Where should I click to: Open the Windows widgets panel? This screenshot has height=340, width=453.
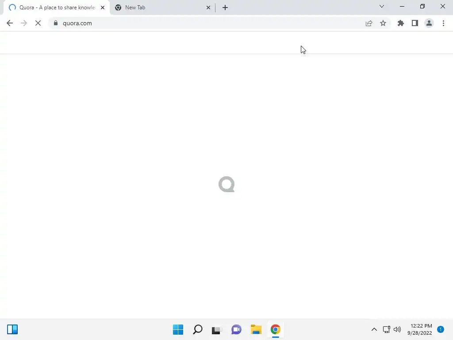click(12, 329)
